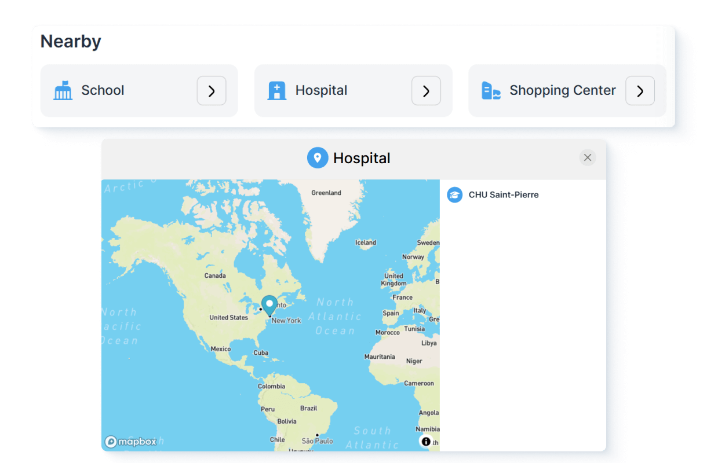Click the Hospital building icon
This screenshot has width=707, height=463.
point(277,91)
